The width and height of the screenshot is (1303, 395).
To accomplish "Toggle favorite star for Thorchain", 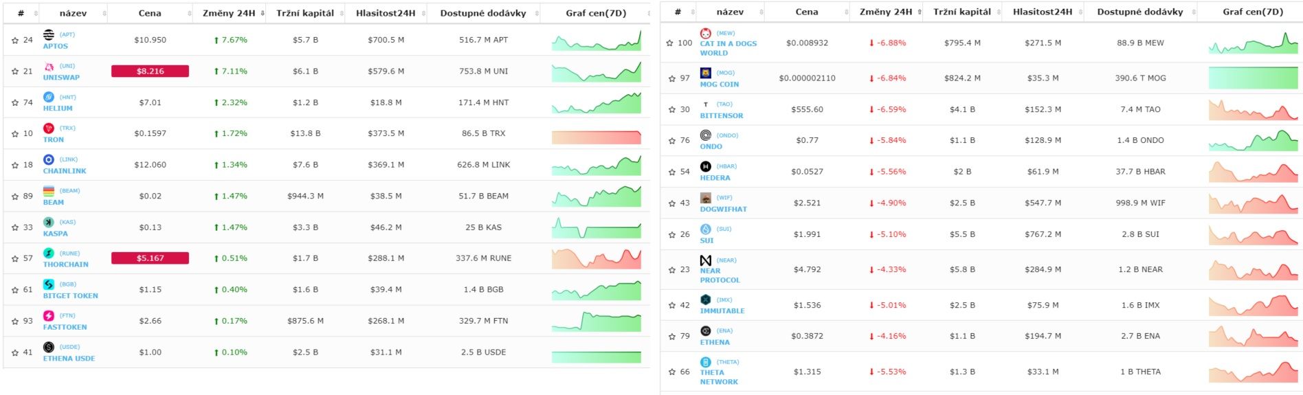I will [15, 259].
